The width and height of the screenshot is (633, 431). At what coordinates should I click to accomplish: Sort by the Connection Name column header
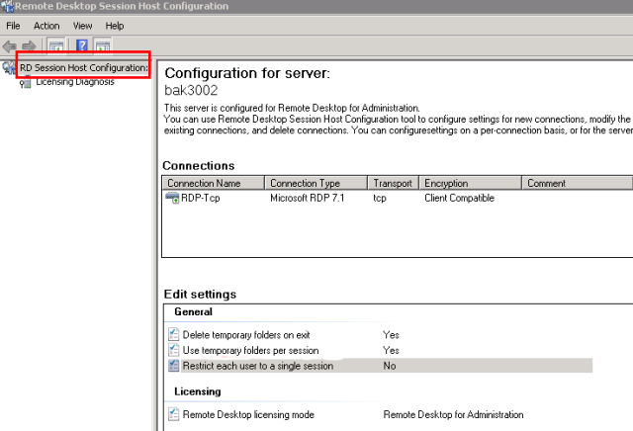point(204,183)
